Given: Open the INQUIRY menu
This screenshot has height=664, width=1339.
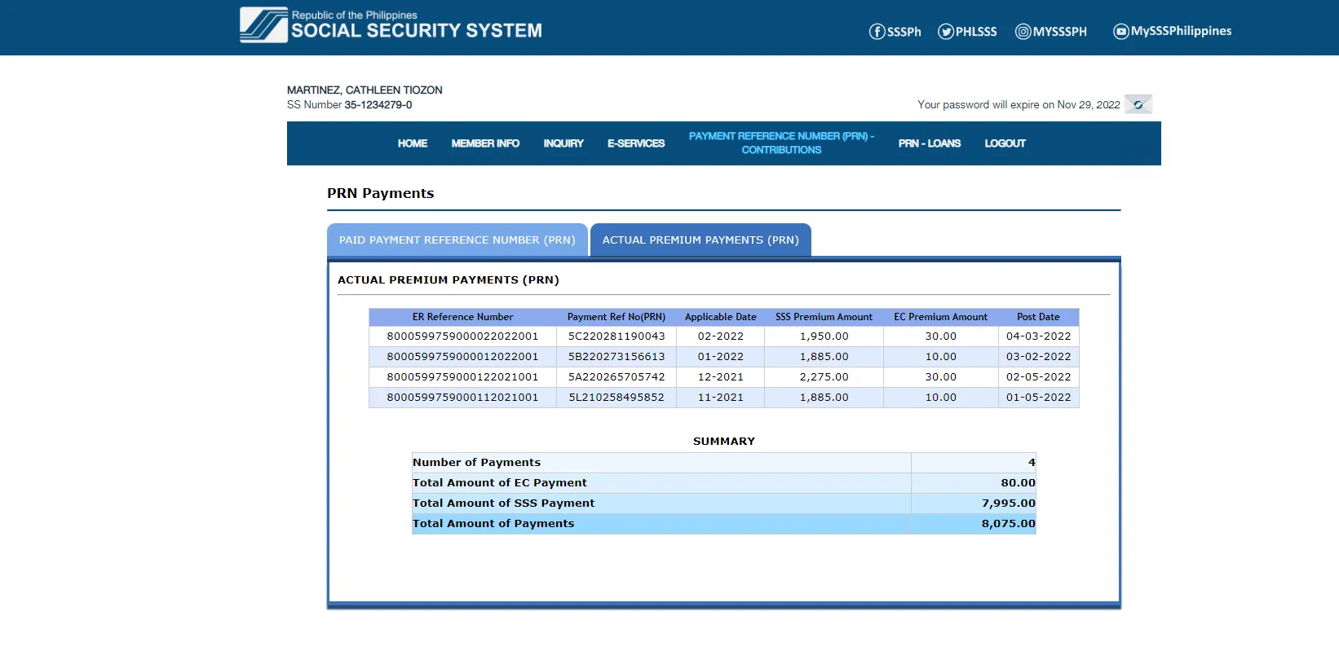Looking at the screenshot, I should 563,143.
